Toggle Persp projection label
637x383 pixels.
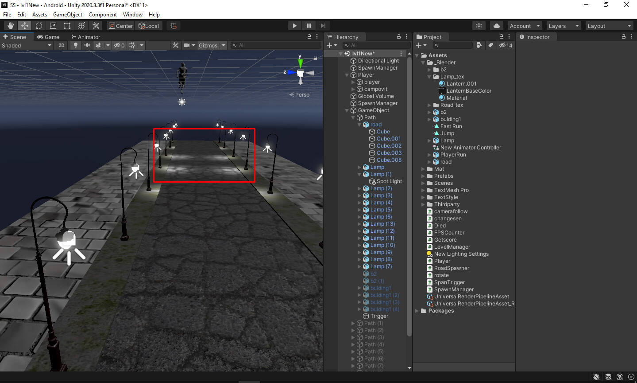[299, 94]
